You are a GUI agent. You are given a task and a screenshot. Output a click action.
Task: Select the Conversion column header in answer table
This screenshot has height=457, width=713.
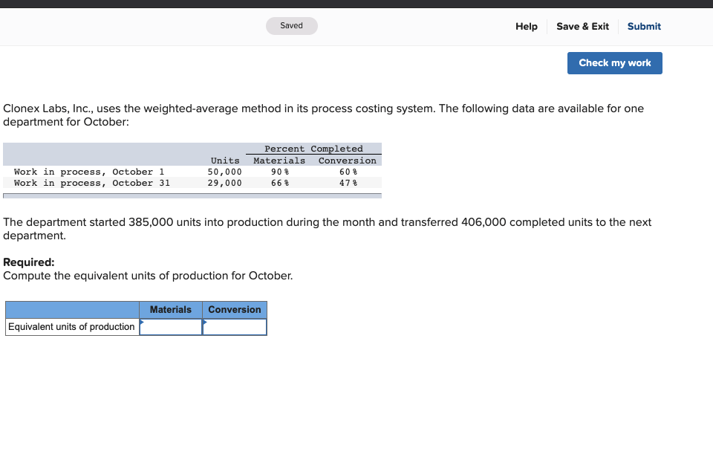(x=234, y=309)
